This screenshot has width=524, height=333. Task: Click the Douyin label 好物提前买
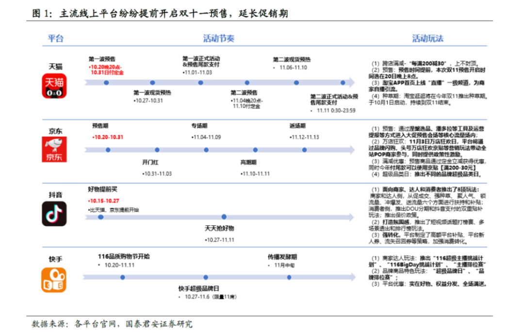pyautogui.click(x=102, y=190)
